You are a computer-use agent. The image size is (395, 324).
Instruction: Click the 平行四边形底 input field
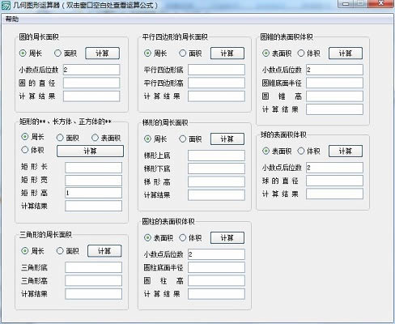pos(216,70)
